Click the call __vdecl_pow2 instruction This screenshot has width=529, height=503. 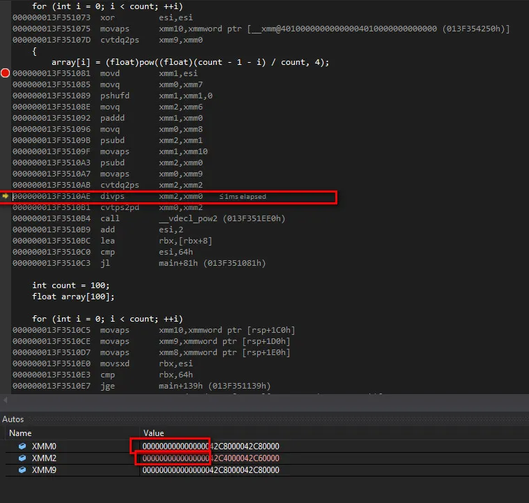(148, 218)
